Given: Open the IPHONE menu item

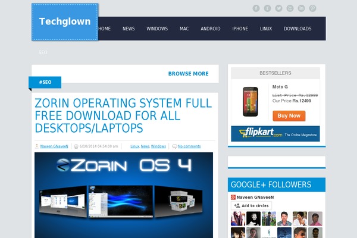Looking at the screenshot, I should (x=240, y=29).
